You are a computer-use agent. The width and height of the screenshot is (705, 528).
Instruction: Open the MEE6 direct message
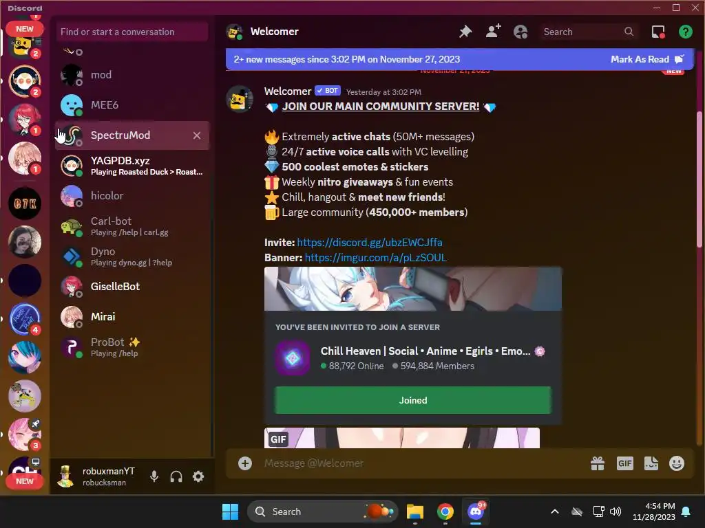[132, 105]
